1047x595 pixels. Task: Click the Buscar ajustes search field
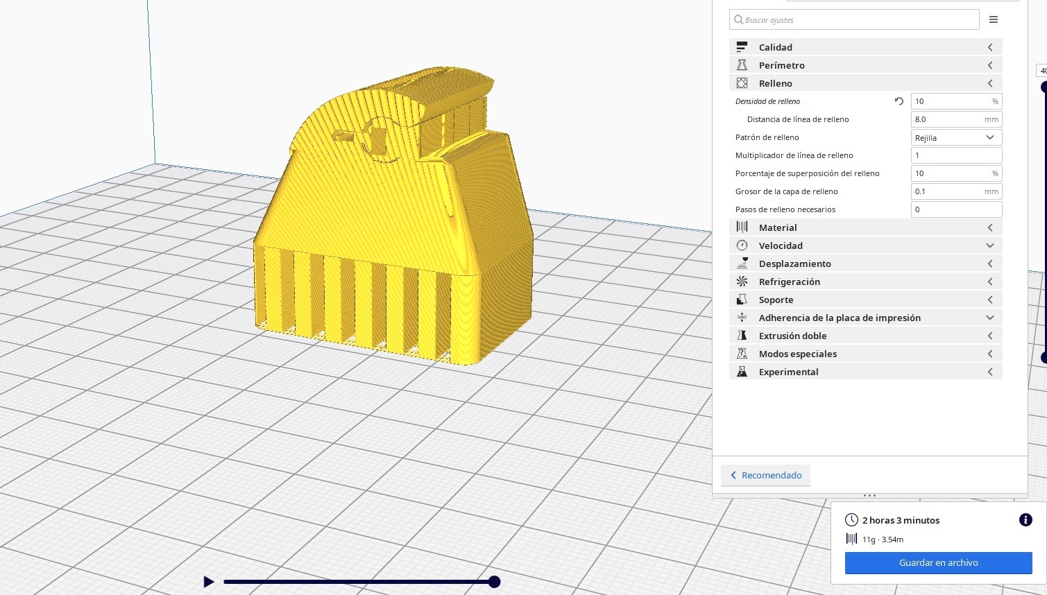(854, 20)
